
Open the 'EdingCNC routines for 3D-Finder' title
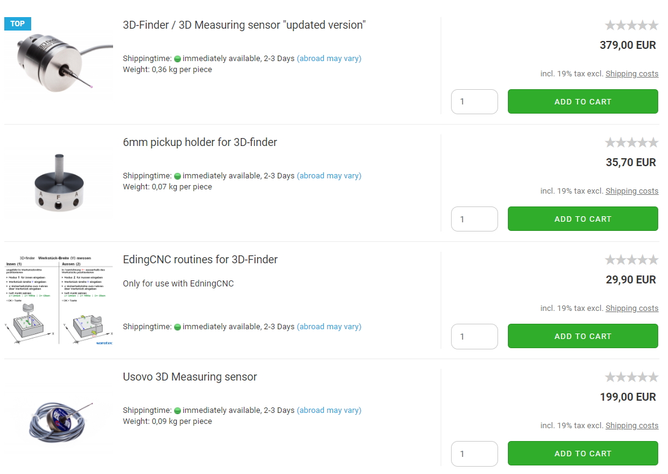coord(200,260)
